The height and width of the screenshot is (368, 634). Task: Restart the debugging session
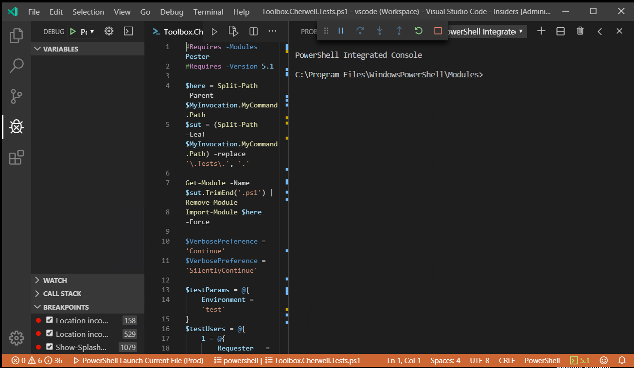click(419, 31)
